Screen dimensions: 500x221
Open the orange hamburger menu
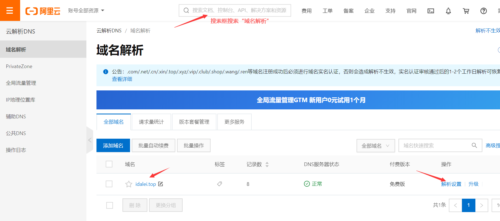10,11
